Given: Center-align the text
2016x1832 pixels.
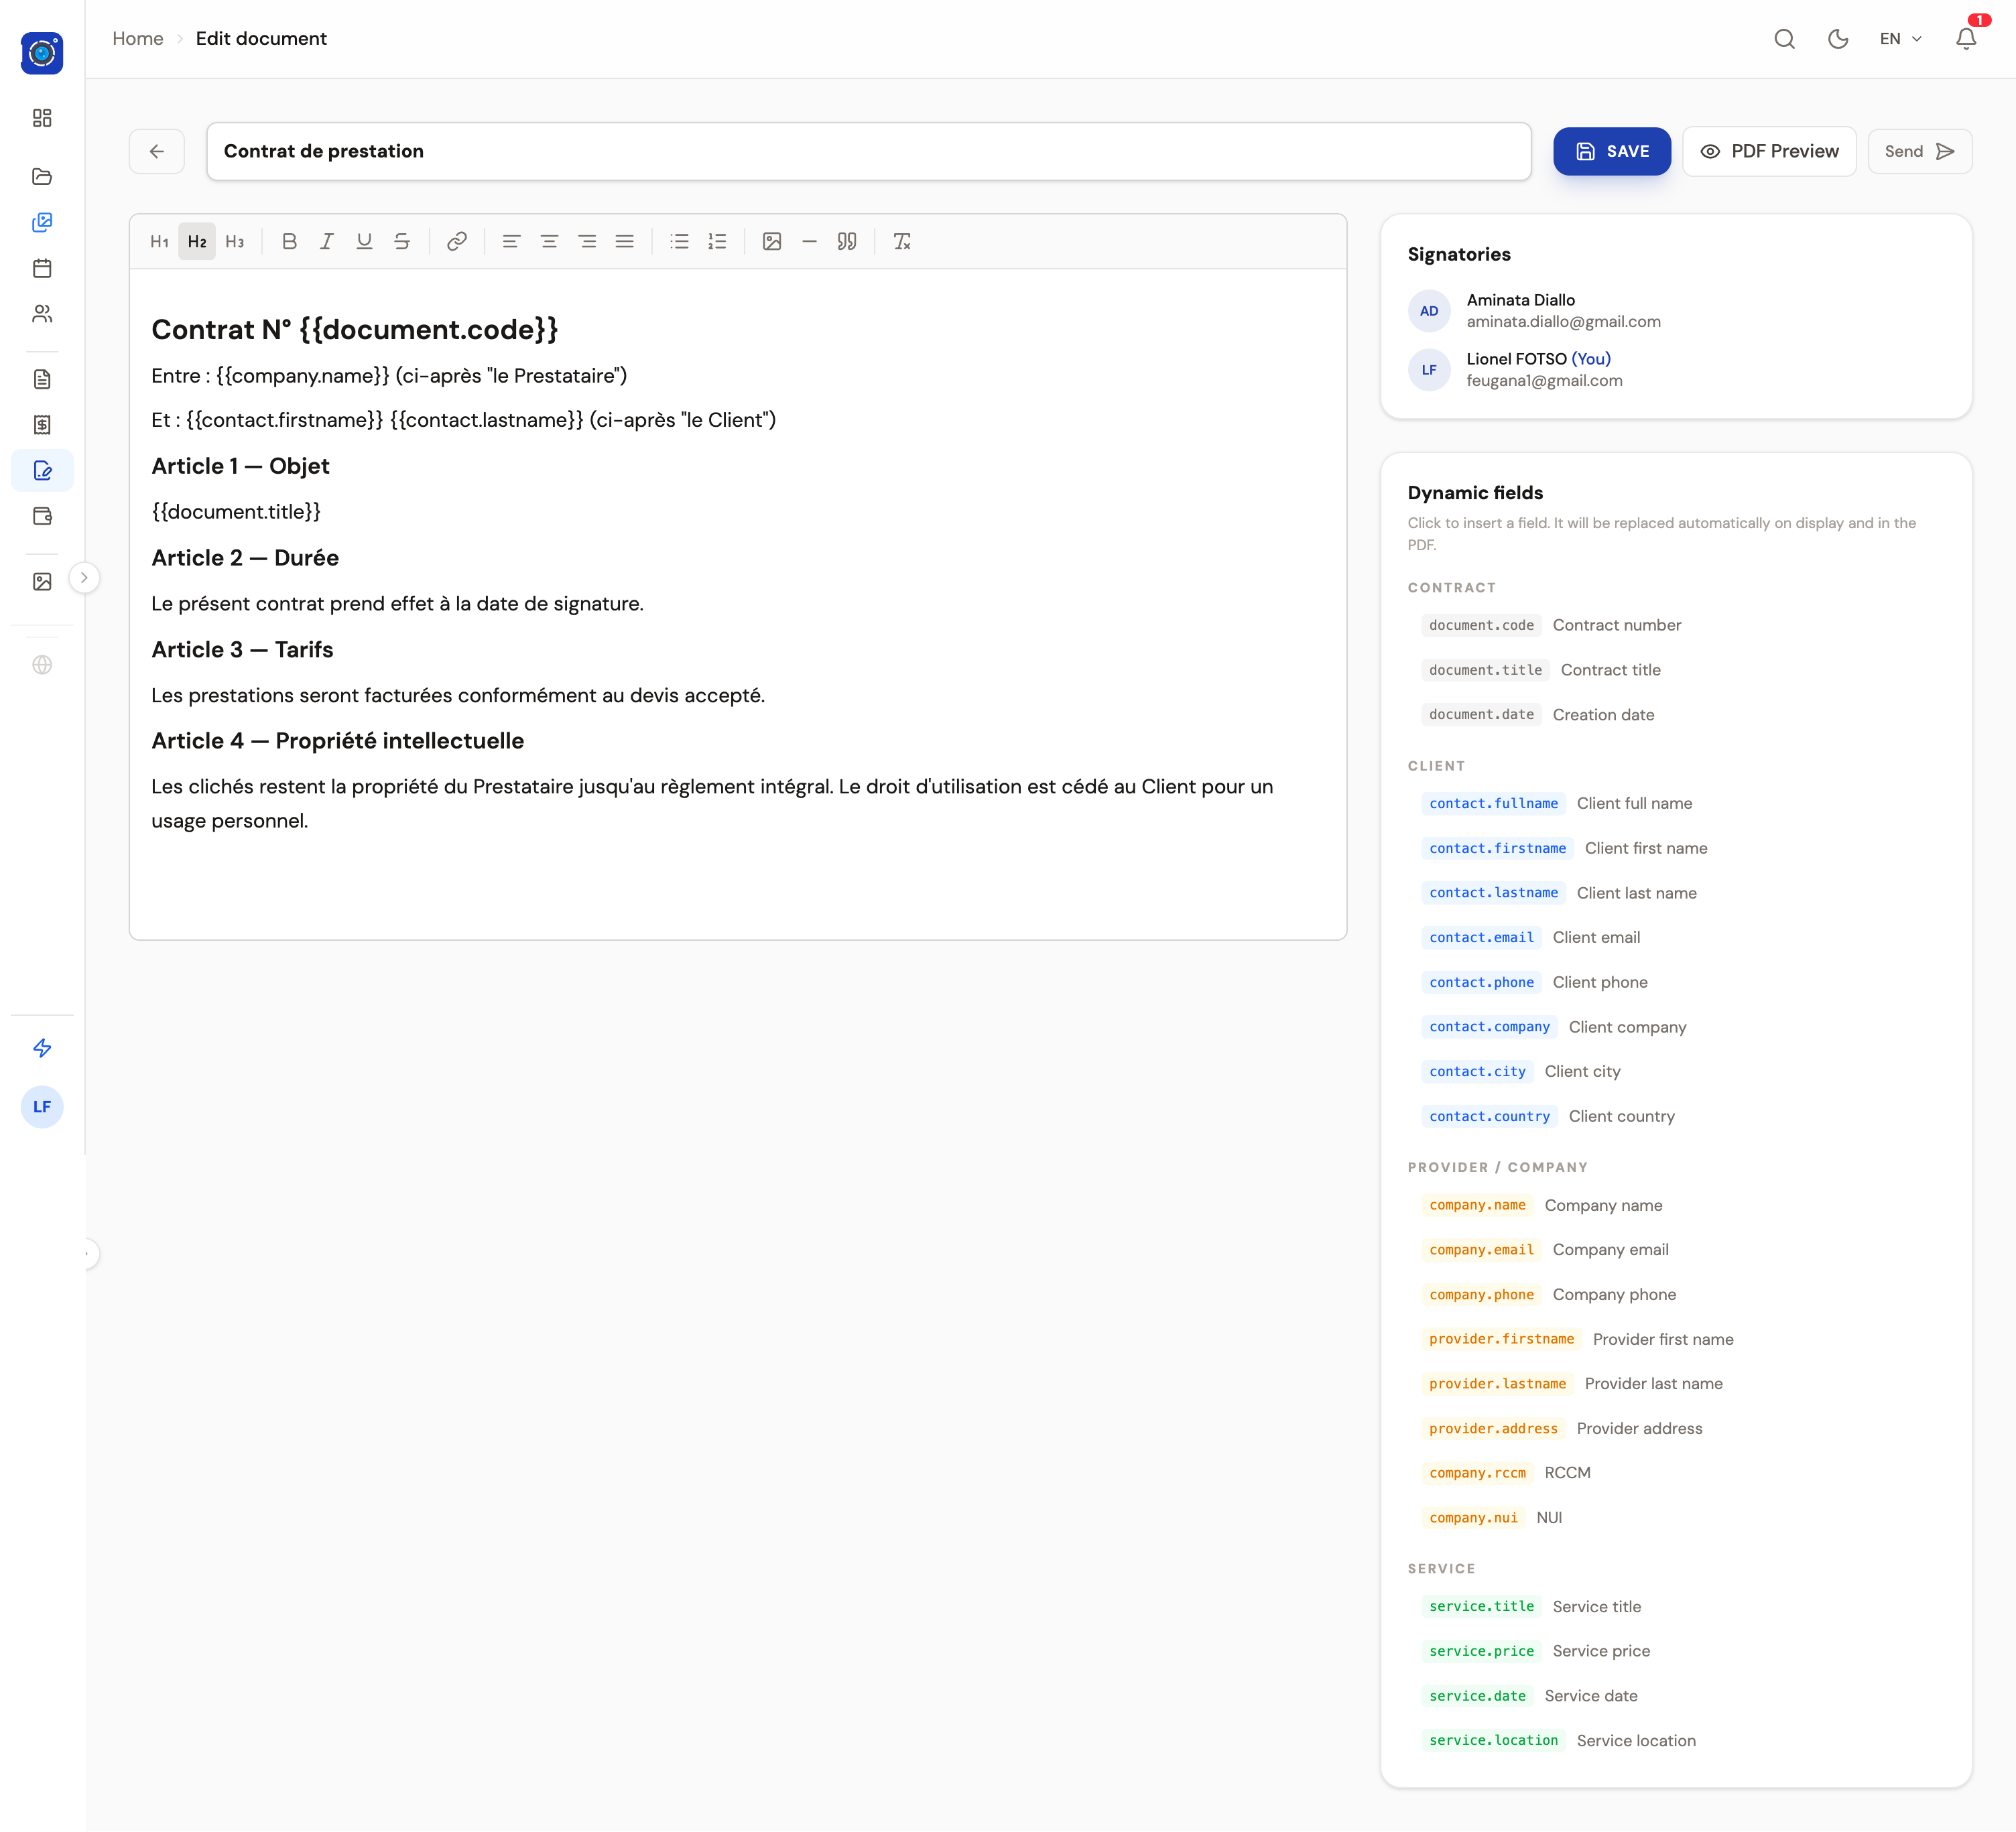Looking at the screenshot, I should 549,241.
